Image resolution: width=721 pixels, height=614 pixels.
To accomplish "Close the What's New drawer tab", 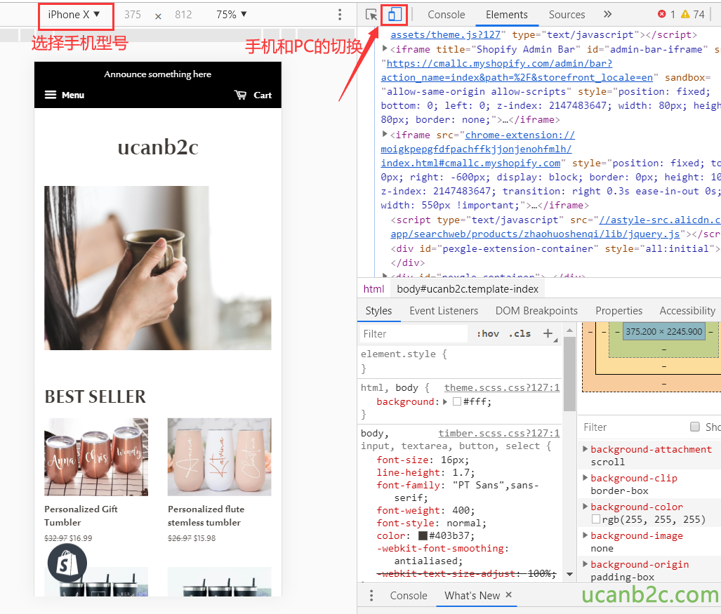I will coord(508,594).
